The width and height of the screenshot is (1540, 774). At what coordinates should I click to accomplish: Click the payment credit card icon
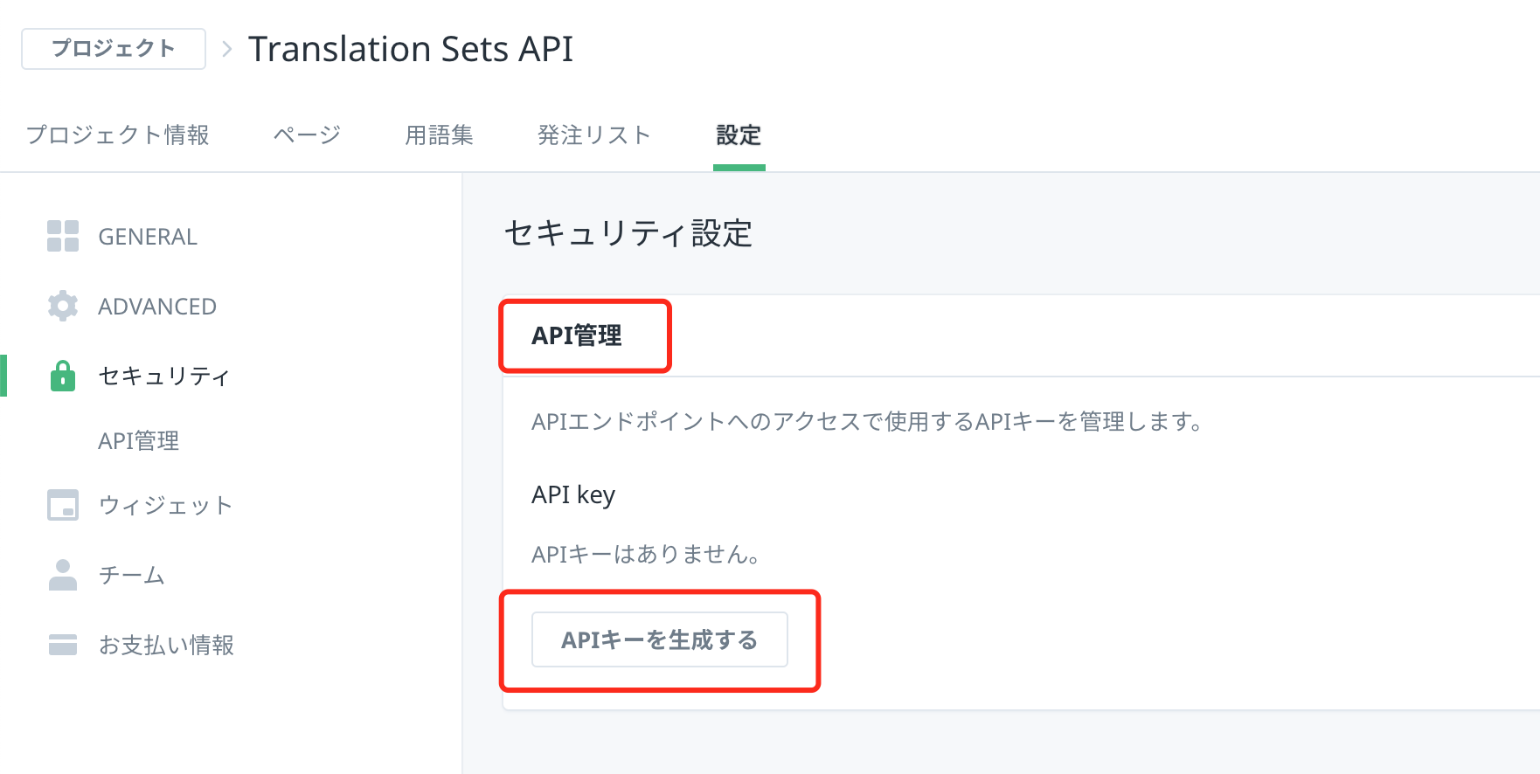click(x=63, y=645)
